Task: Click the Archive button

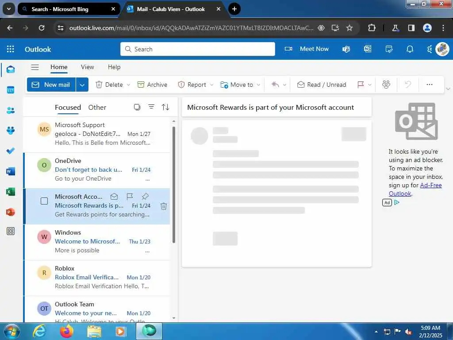Action: coord(152,85)
